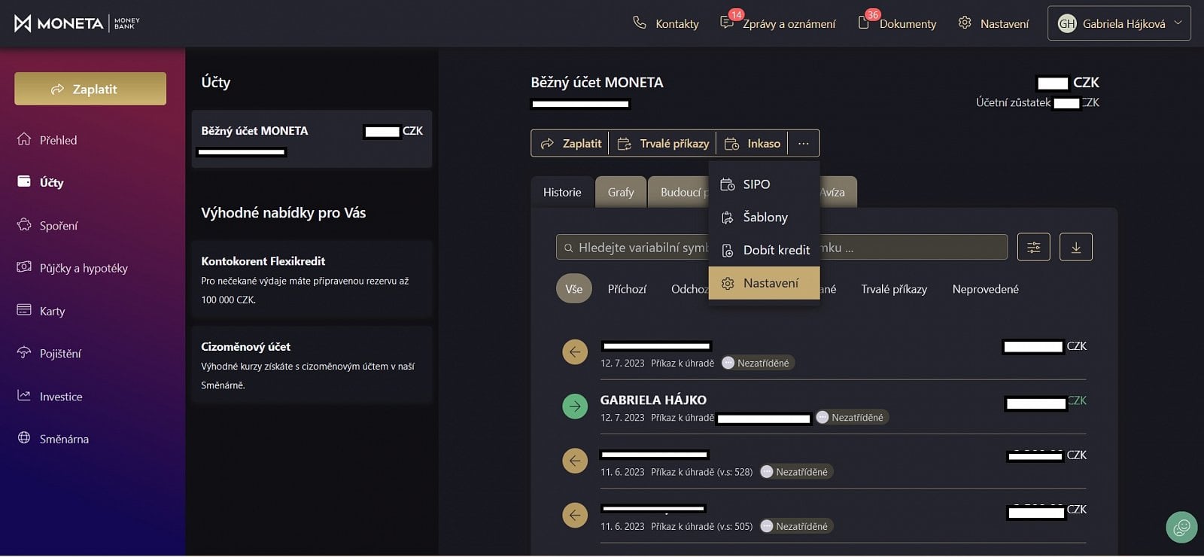Click the transaction search field
1204x557 pixels.
[x=782, y=247]
